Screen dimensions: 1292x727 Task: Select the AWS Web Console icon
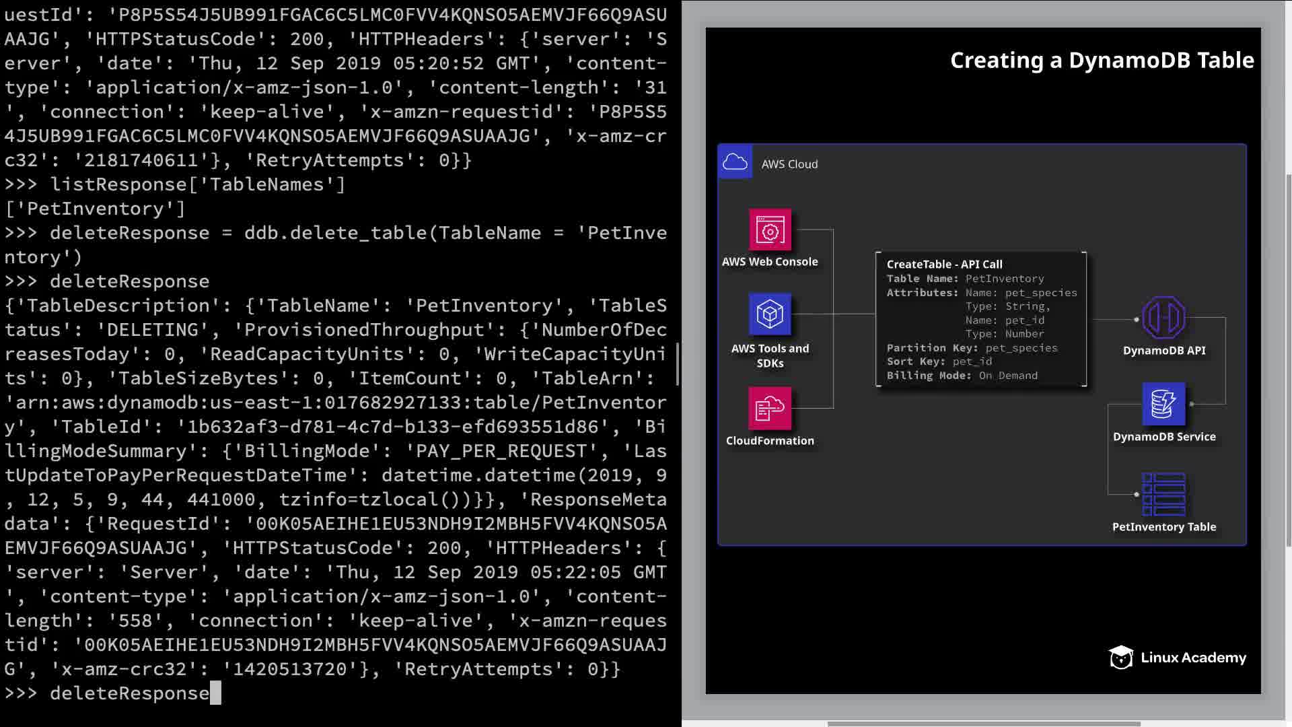[x=770, y=230]
